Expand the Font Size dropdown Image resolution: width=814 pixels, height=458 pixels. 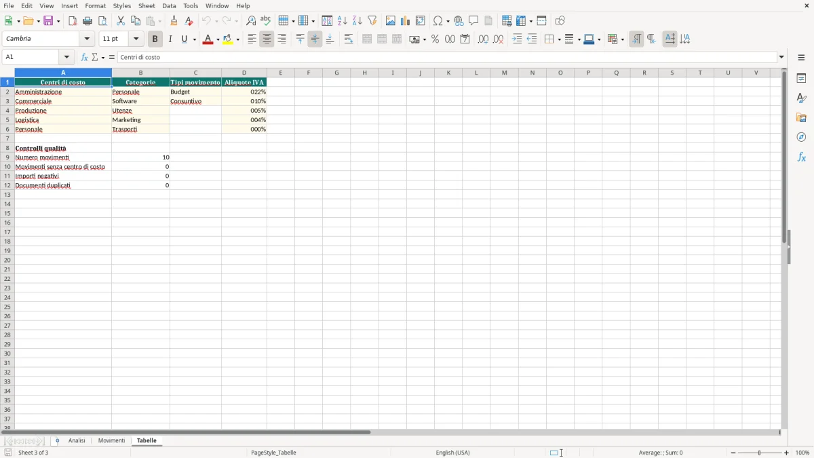(x=136, y=39)
